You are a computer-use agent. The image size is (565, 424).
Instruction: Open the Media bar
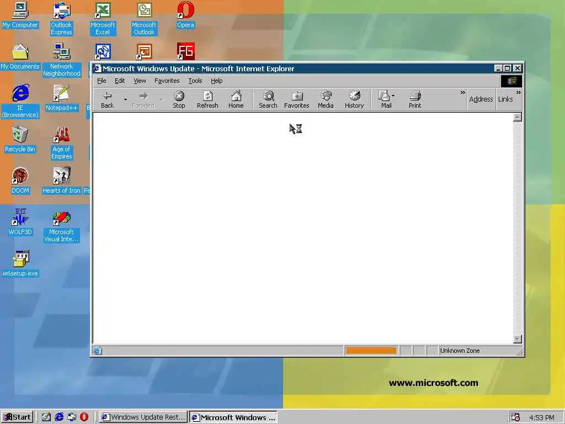(326, 99)
